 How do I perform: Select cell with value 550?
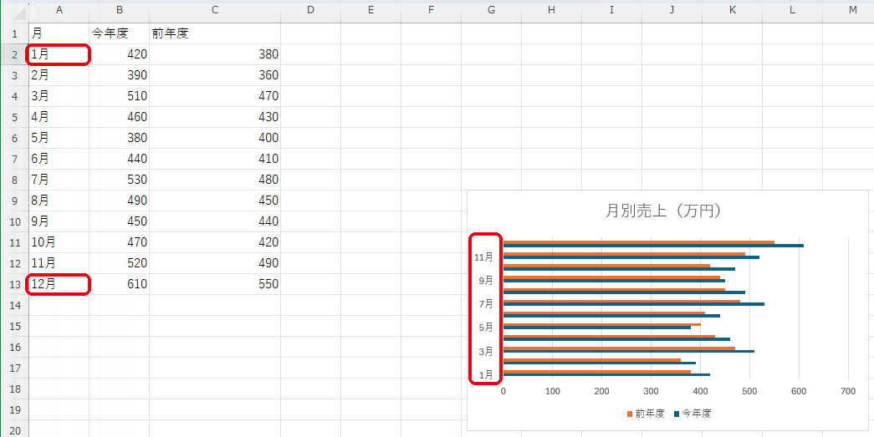tap(215, 284)
